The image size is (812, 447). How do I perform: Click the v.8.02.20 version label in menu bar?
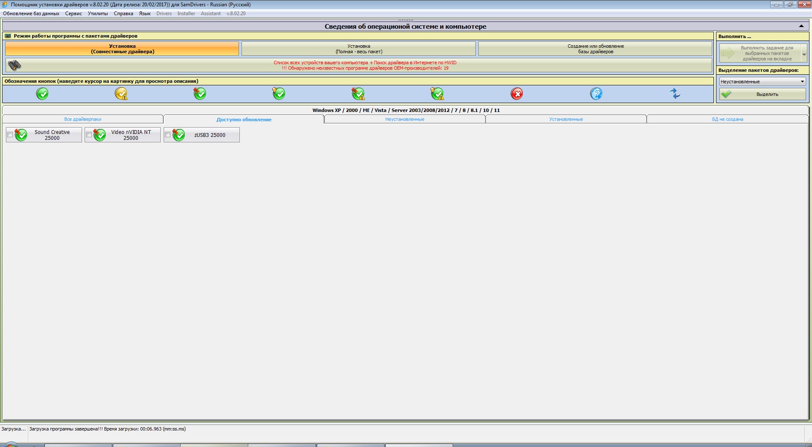click(x=236, y=14)
